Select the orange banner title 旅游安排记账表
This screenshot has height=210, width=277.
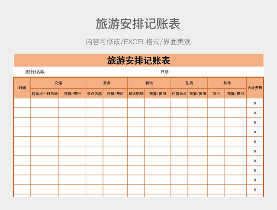pos(138,61)
